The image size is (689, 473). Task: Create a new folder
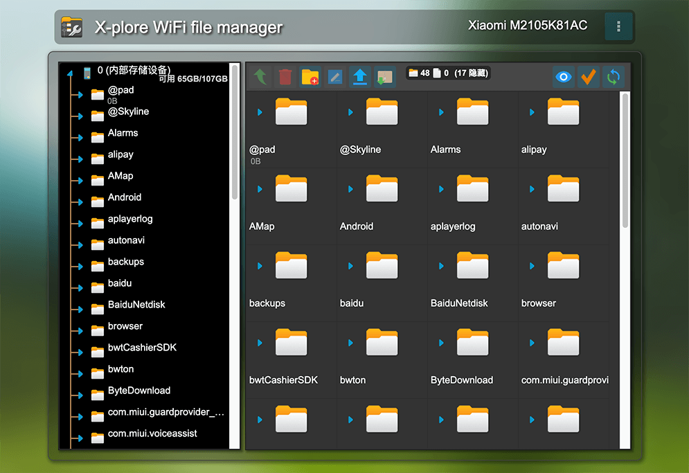(310, 76)
